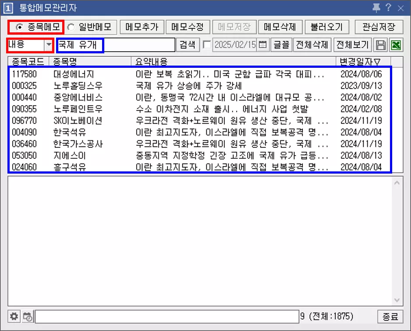Open settings with the gear icon
The width and height of the screenshot is (411, 331).
(14, 317)
